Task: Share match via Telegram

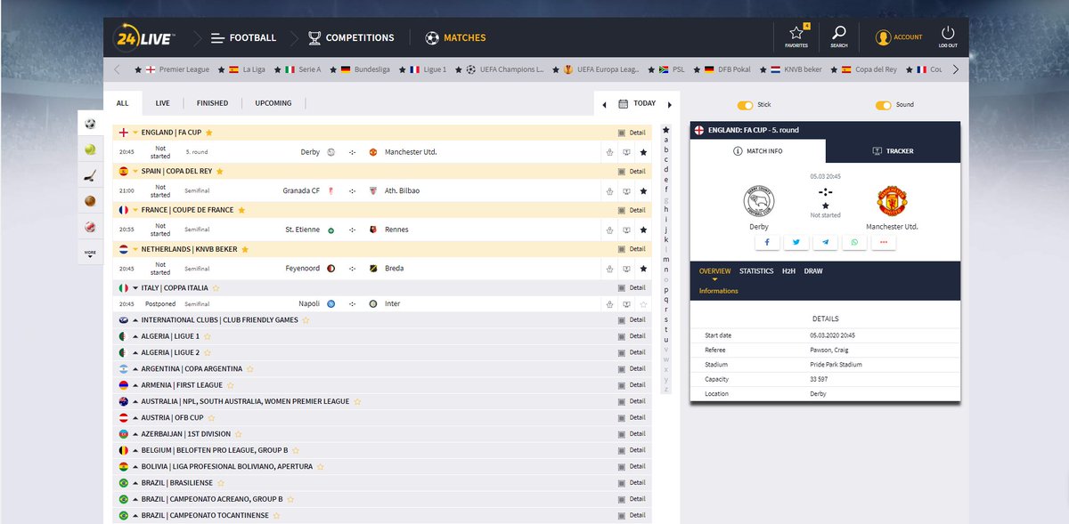Action: [x=825, y=242]
